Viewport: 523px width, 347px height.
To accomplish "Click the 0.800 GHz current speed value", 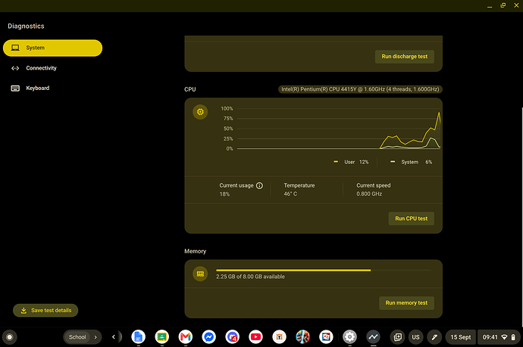I will point(369,194).
